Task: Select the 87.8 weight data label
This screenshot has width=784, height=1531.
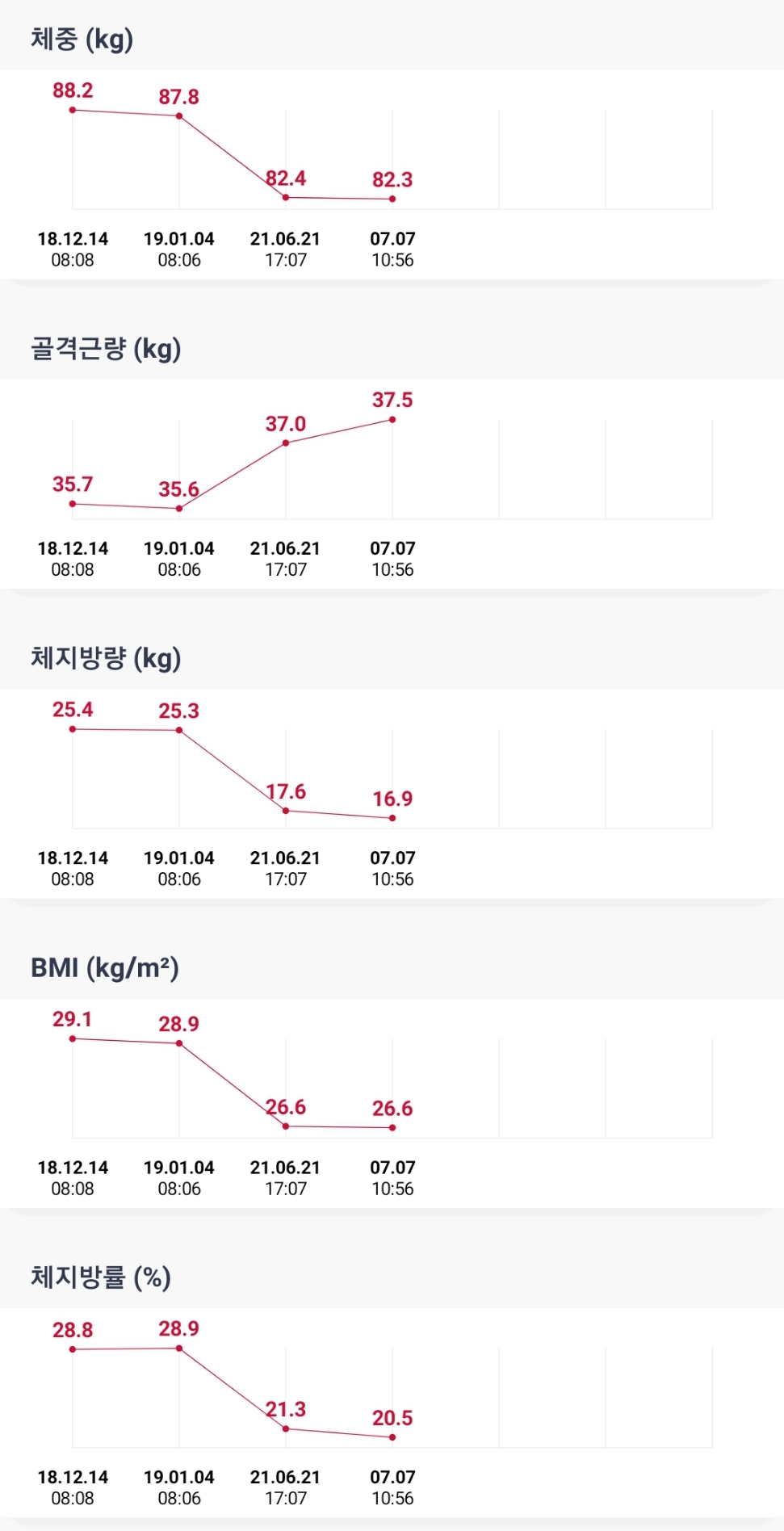Action: pyautogui.click(x=178, y=97)
